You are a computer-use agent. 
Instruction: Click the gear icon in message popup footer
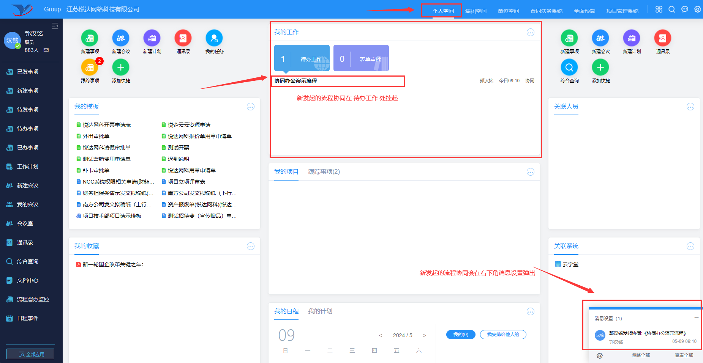(x=600, y=356)
